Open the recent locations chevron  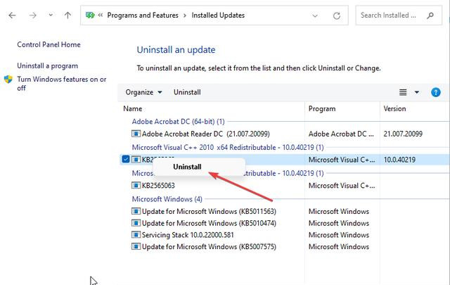coord(51,15)
